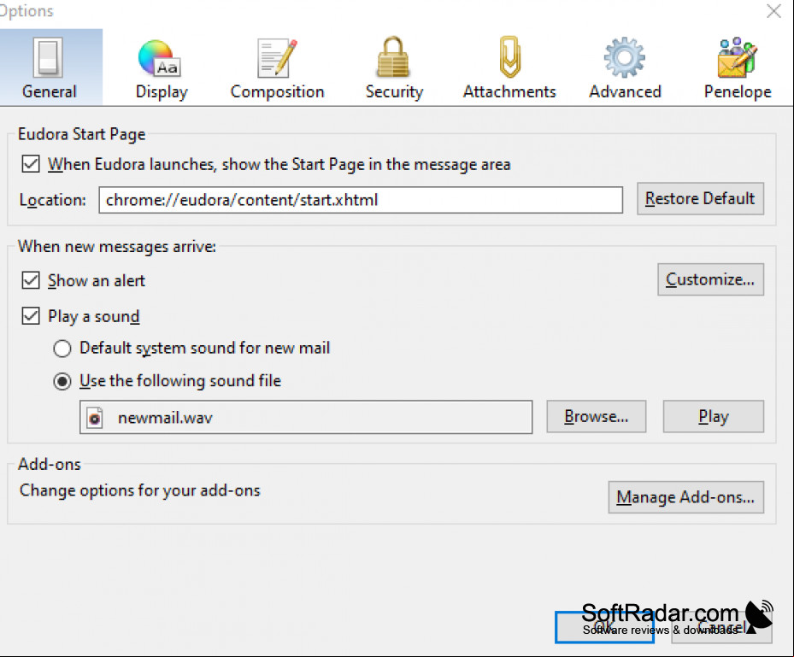
Task: Switch to the Display tab label
Action: (x=162, y=91)
